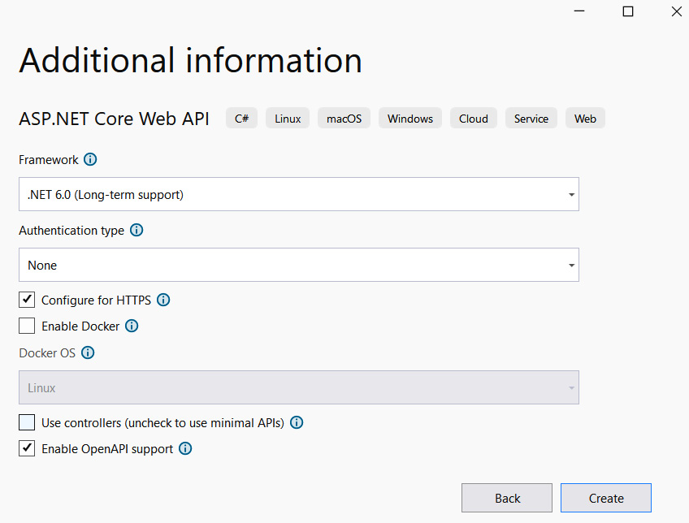Close the dialog window
Image resolution: width=689 pixels, height=523 pixels.
pos(676,11)
